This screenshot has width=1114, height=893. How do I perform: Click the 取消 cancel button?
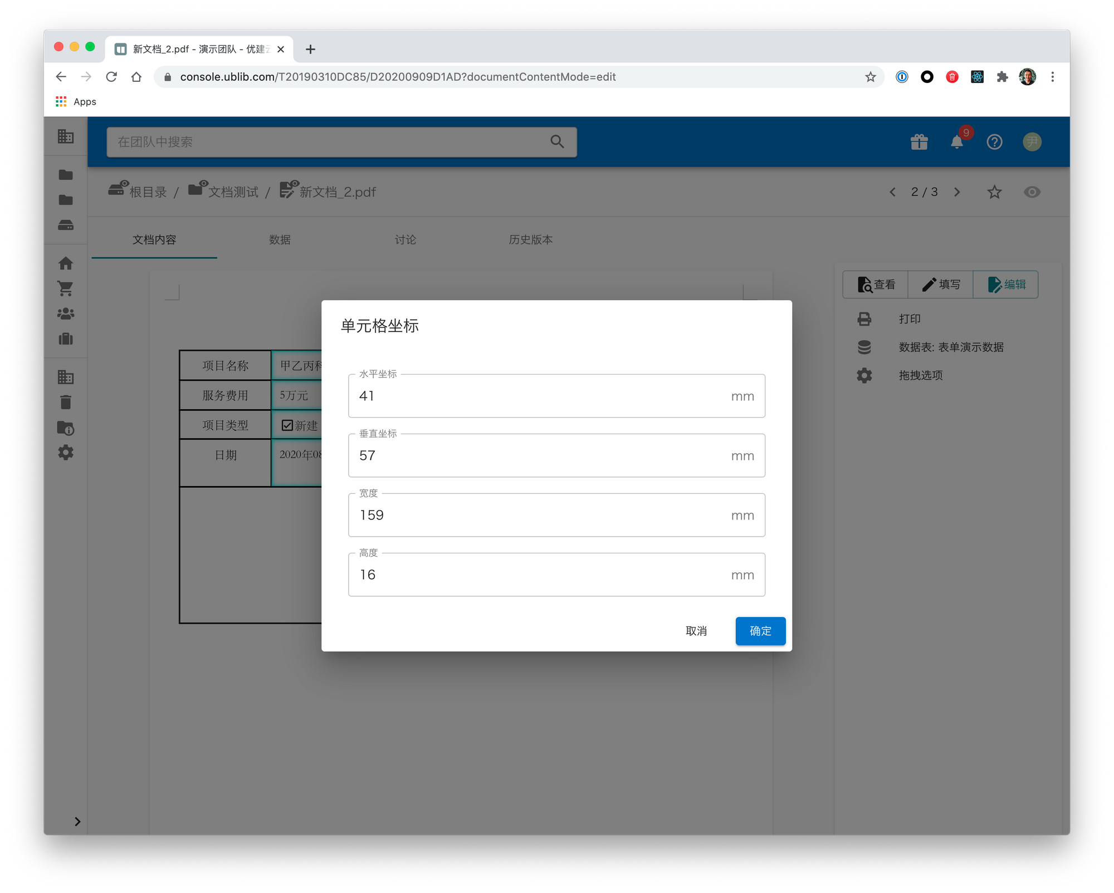[x=696, y=631]
